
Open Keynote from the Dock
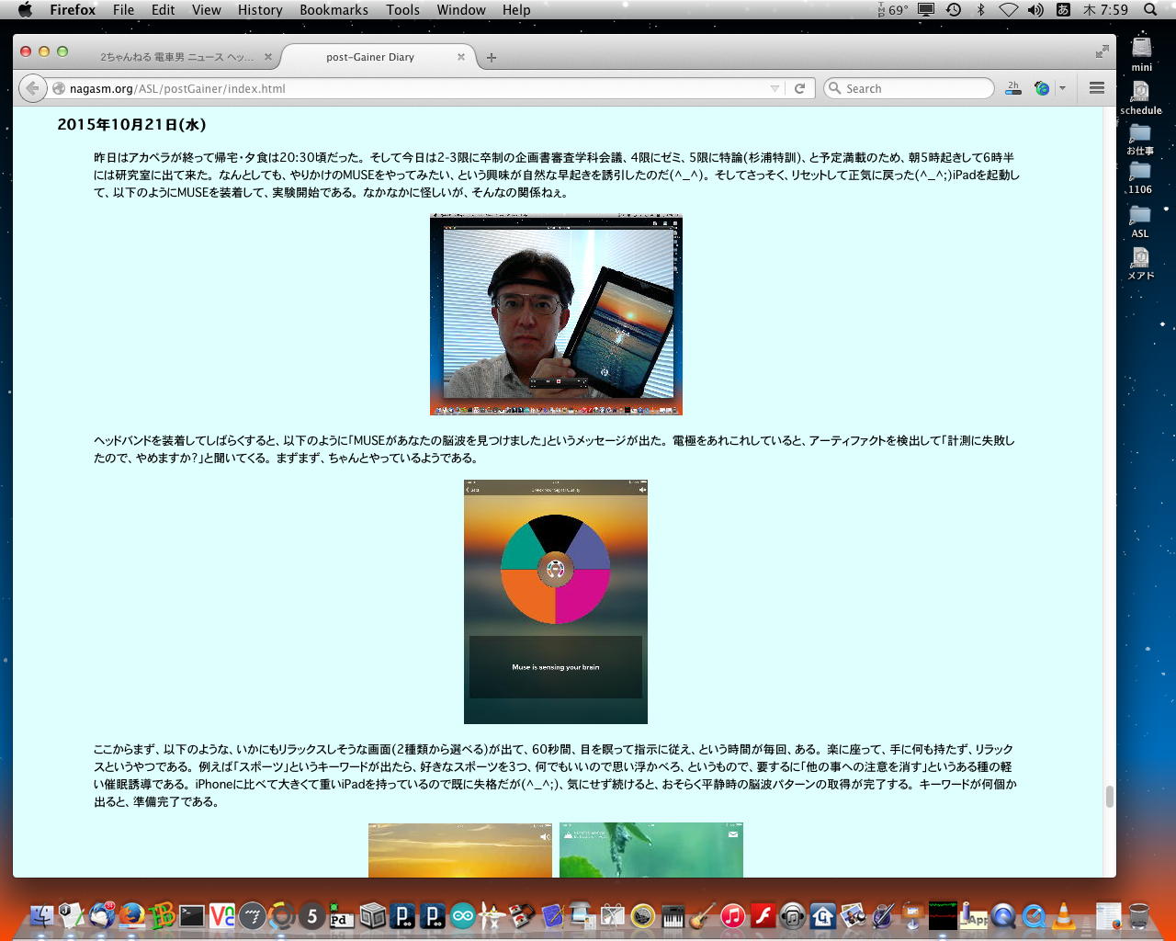point(912,915)
